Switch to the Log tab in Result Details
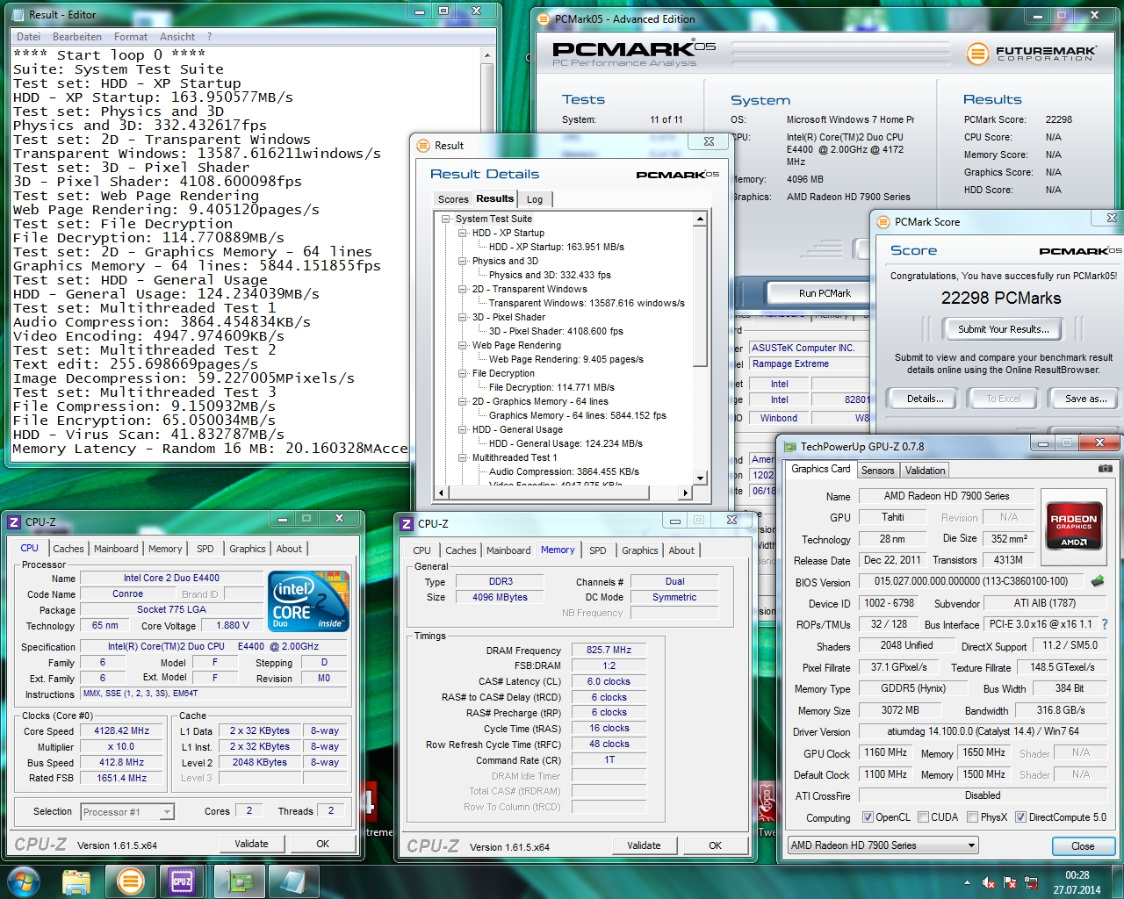Viewport: 1124px width, 899px height. [535, 199]
